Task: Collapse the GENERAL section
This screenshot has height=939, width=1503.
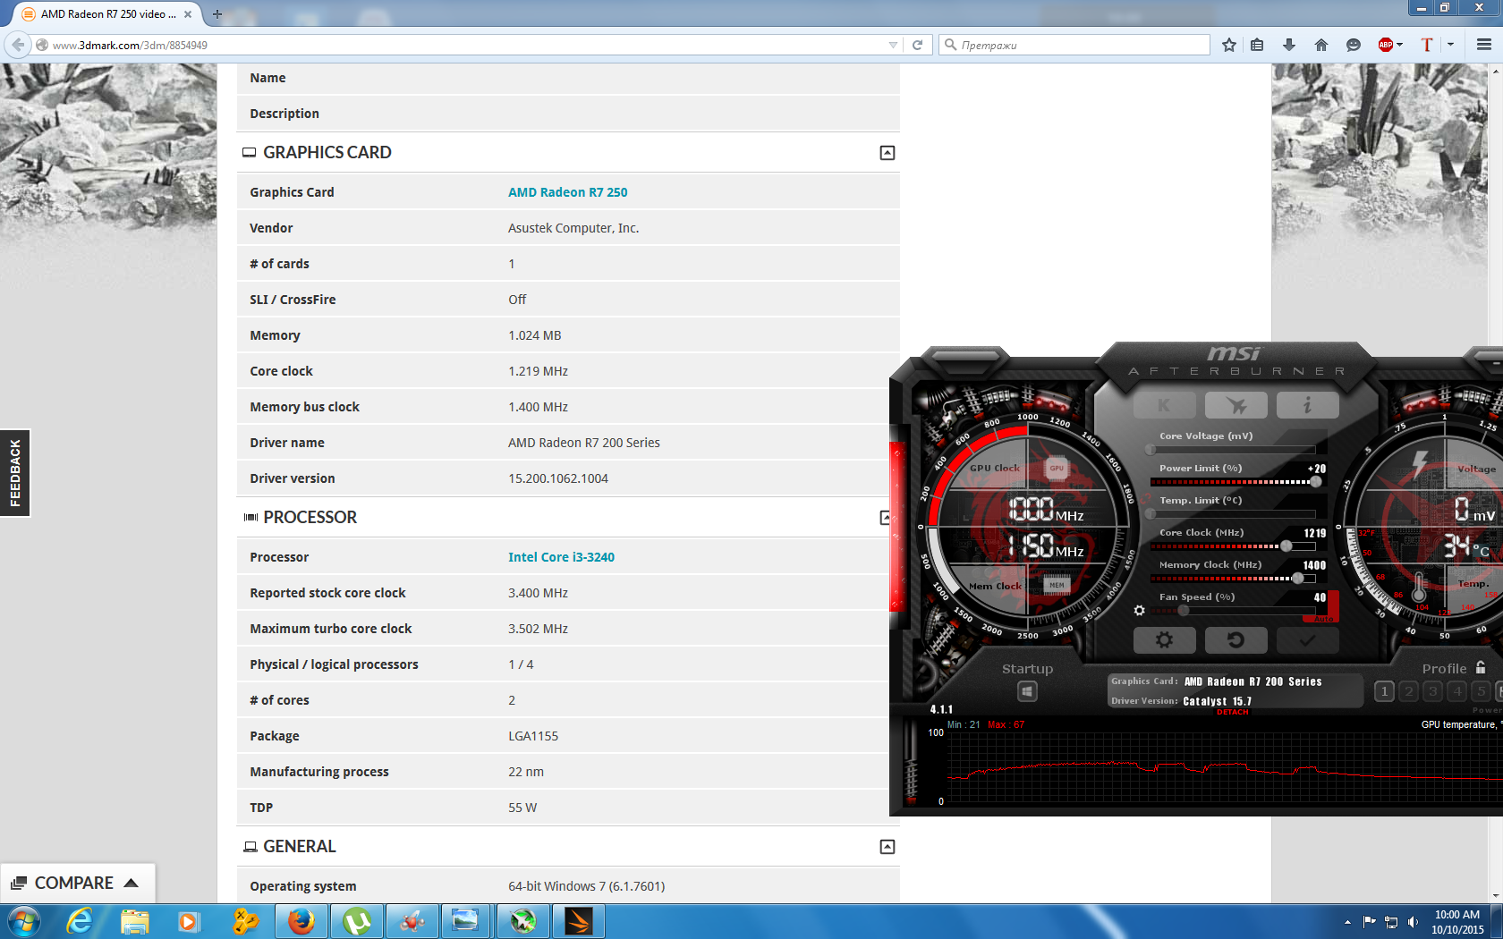Action: point(887,847)
